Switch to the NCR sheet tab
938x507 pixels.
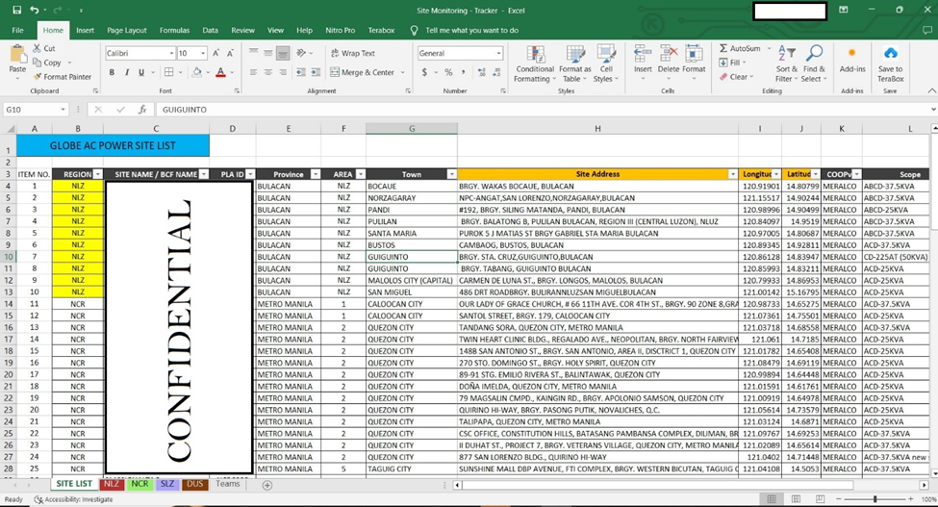coord(140,484)
